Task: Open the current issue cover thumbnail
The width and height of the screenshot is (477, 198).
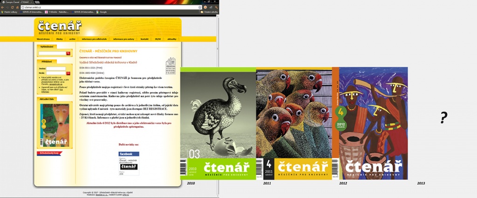Action: pos(55,125)
